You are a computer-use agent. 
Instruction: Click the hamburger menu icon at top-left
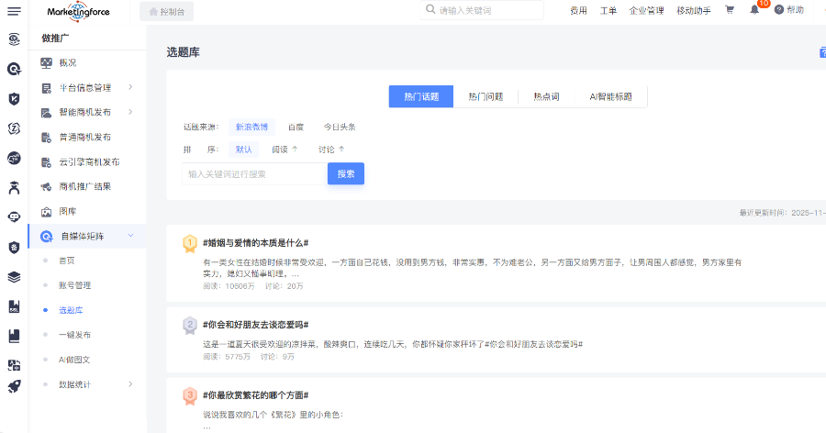click(14, 11)
